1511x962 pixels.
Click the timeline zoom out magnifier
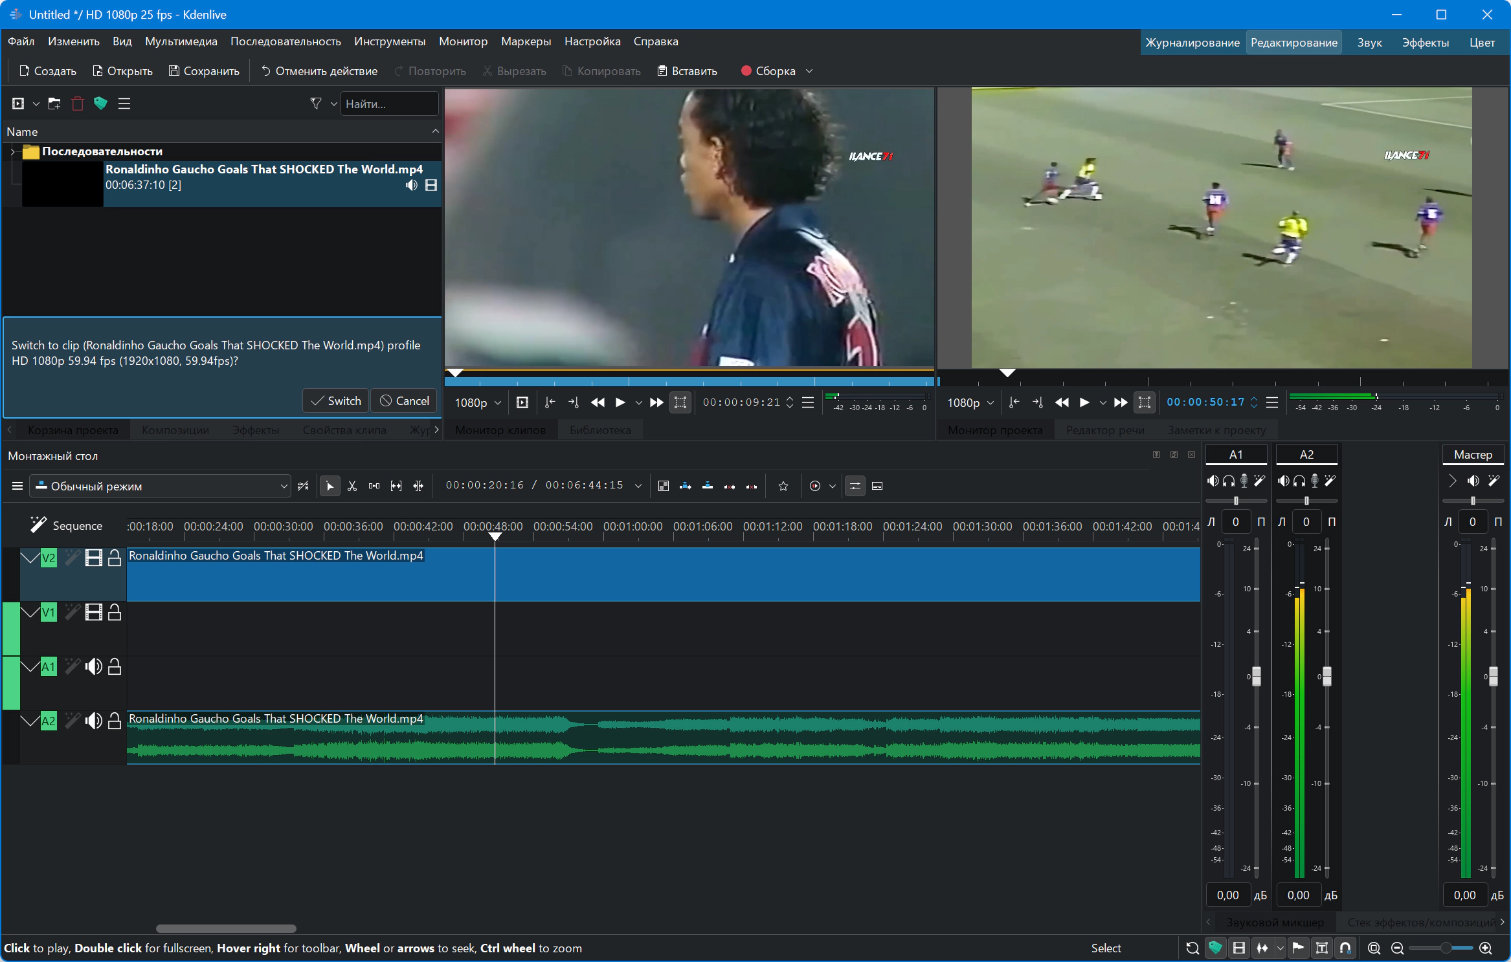tap(1398, 948)
